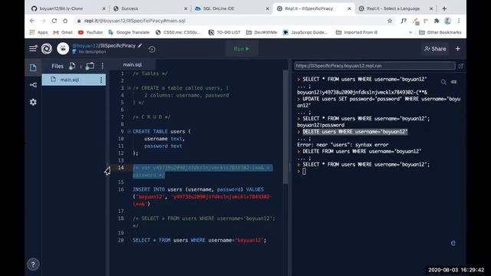Screen dimensions: 491x276
Task: Open the browser extensions puzzle icon
Action: [x=437, y=21]
